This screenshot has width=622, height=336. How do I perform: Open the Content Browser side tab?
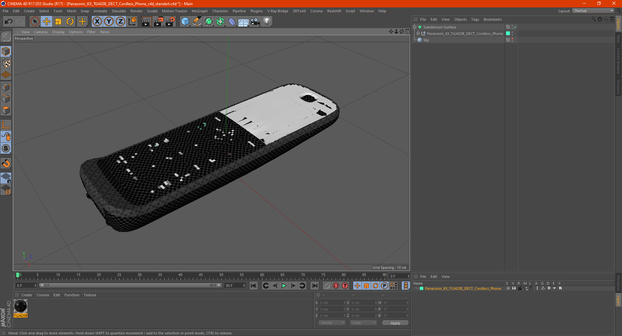click(618, 61)
